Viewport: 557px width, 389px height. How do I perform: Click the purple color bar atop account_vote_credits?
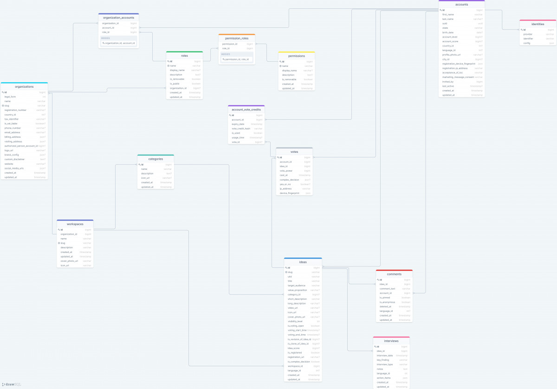[x=246, y=106]
